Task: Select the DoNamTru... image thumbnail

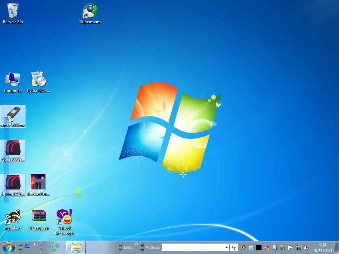Action: point(38,185)
